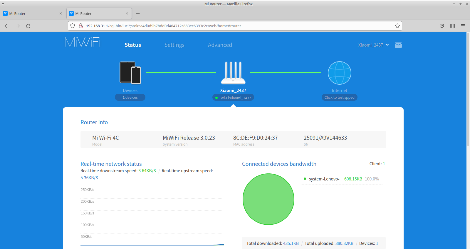Expand the Xiaomi_2437 account dropdown
This screenshot has height=249, width=470.
coord(374,45)
